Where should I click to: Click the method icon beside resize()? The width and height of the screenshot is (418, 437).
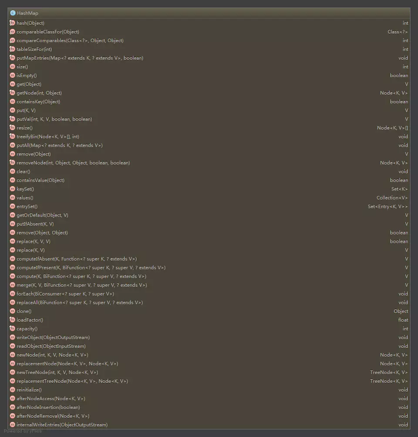click(12, 128)
